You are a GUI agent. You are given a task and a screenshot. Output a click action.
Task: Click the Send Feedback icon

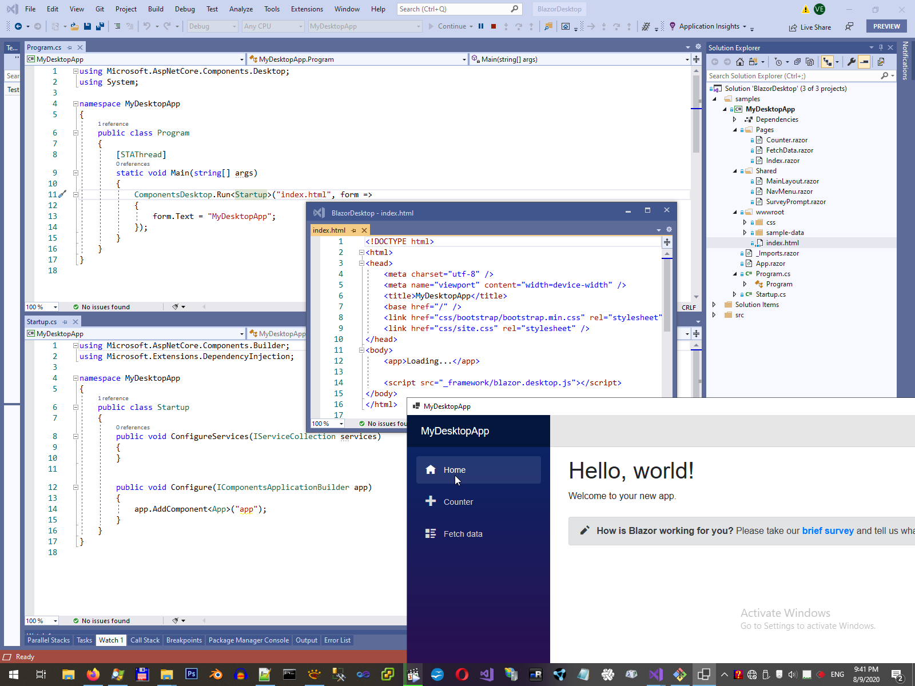[849, 26]
